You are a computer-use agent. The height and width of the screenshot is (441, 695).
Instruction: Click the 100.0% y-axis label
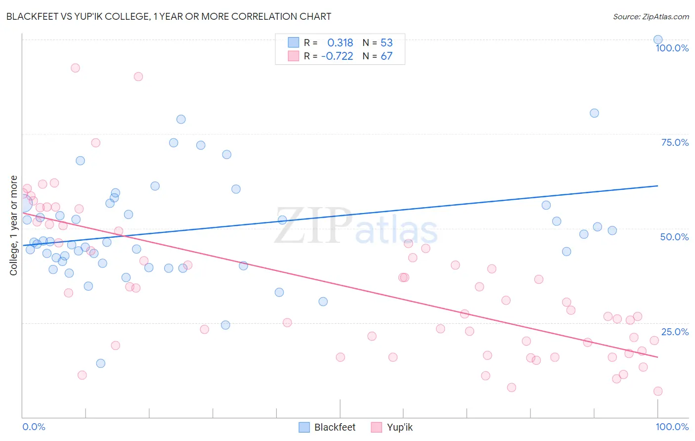click(672, 48)
